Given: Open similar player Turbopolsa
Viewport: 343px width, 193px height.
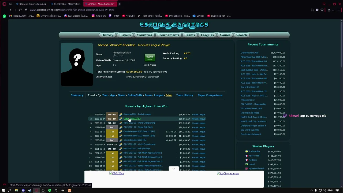Looking at the screenshot, I should [254, 151].
